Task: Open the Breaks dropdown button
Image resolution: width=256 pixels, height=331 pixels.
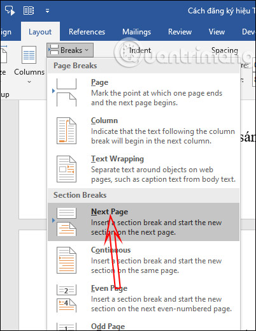Action: [x=70, y=50]
